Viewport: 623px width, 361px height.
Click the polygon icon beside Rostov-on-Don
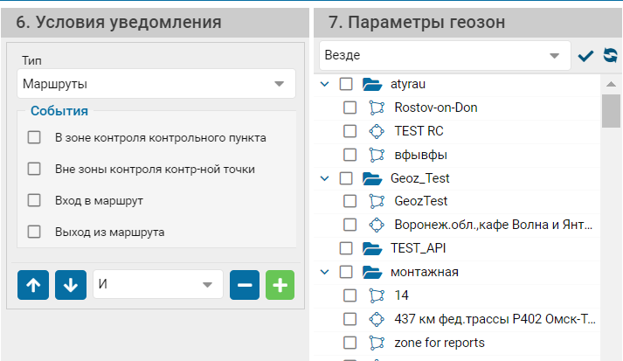[377, 108]
